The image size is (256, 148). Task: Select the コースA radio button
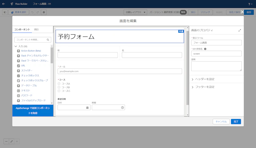tap(59, 84)
